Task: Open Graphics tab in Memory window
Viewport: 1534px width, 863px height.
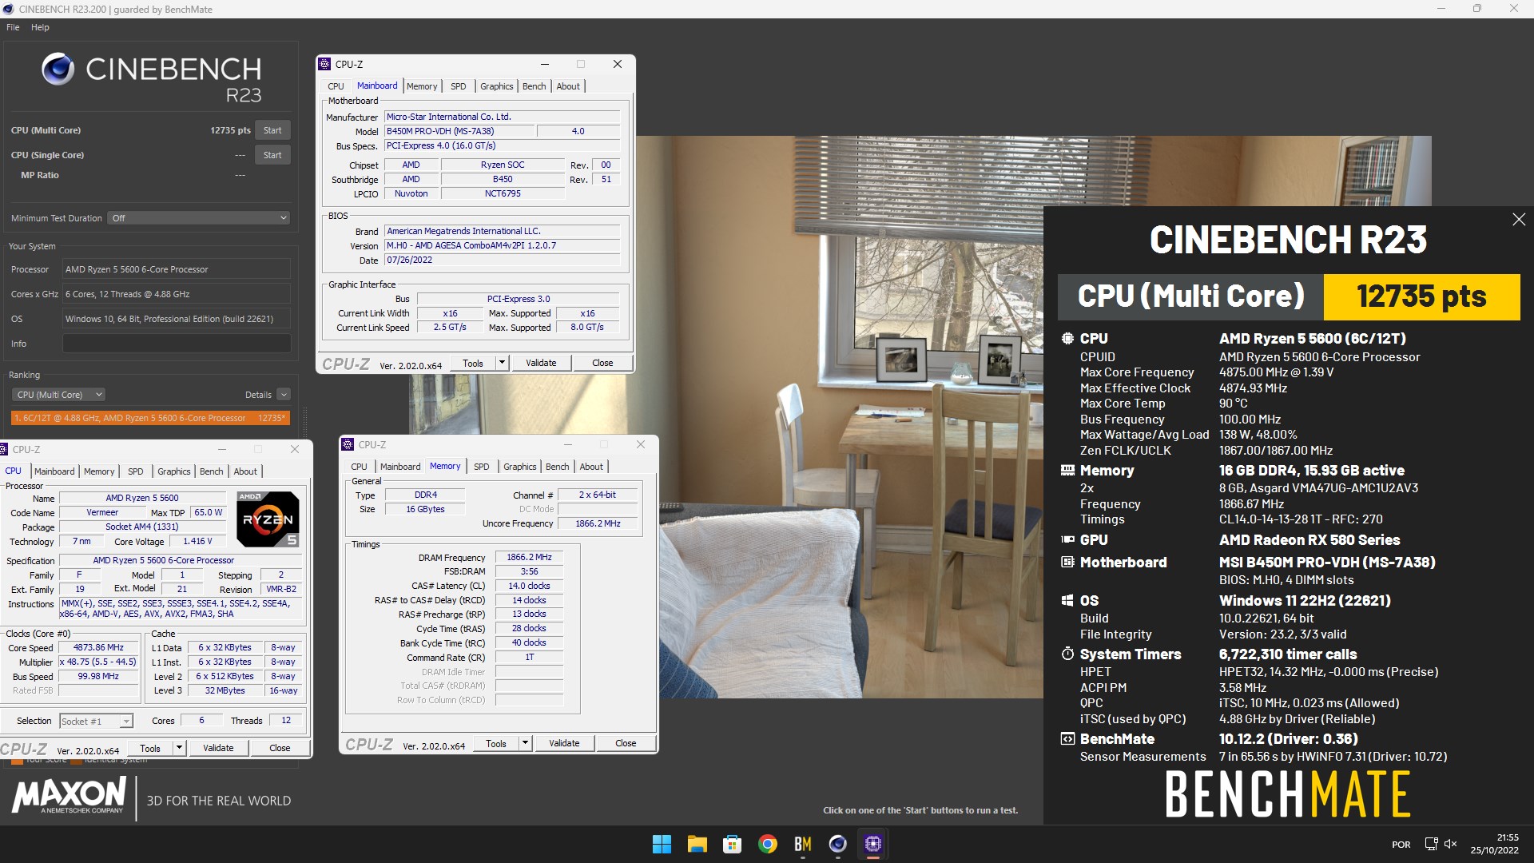Action: (x=520, y=467)
